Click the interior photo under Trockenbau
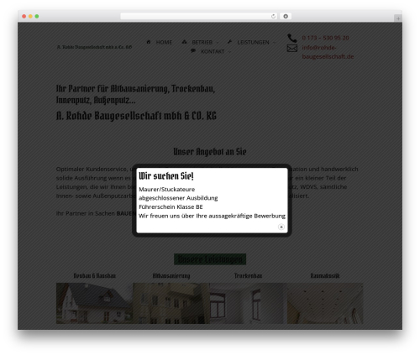The height and width of the screenshot is (355, 420). click(248, 303)
